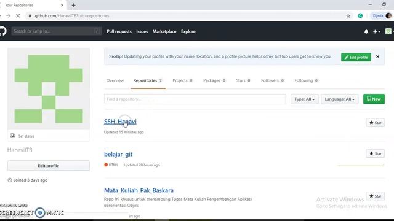This screenshot has height=221, width=394.
Task: Open the belajar_git repository link
Action: coord(118,154)
